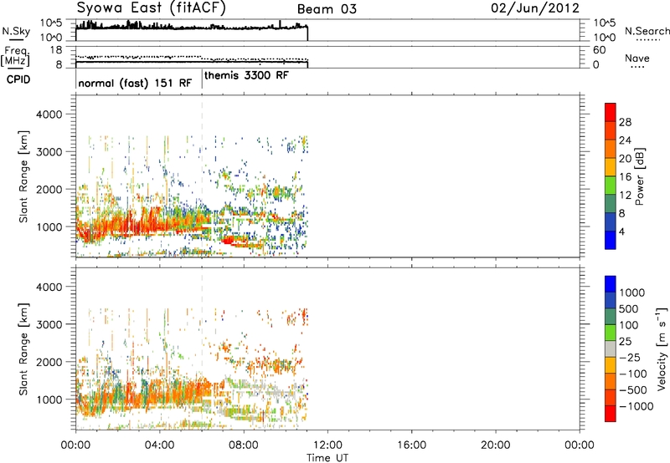Select the '16:00' time axis label

click(x=411, y=445)
